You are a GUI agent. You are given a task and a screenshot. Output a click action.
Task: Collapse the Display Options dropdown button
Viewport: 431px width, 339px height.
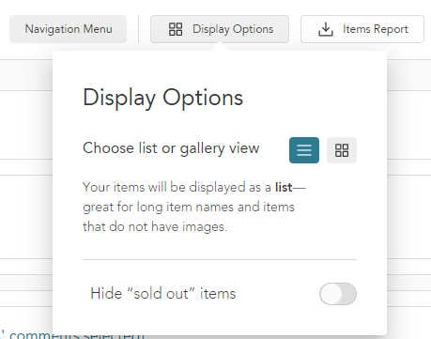(x=220, y=29)
